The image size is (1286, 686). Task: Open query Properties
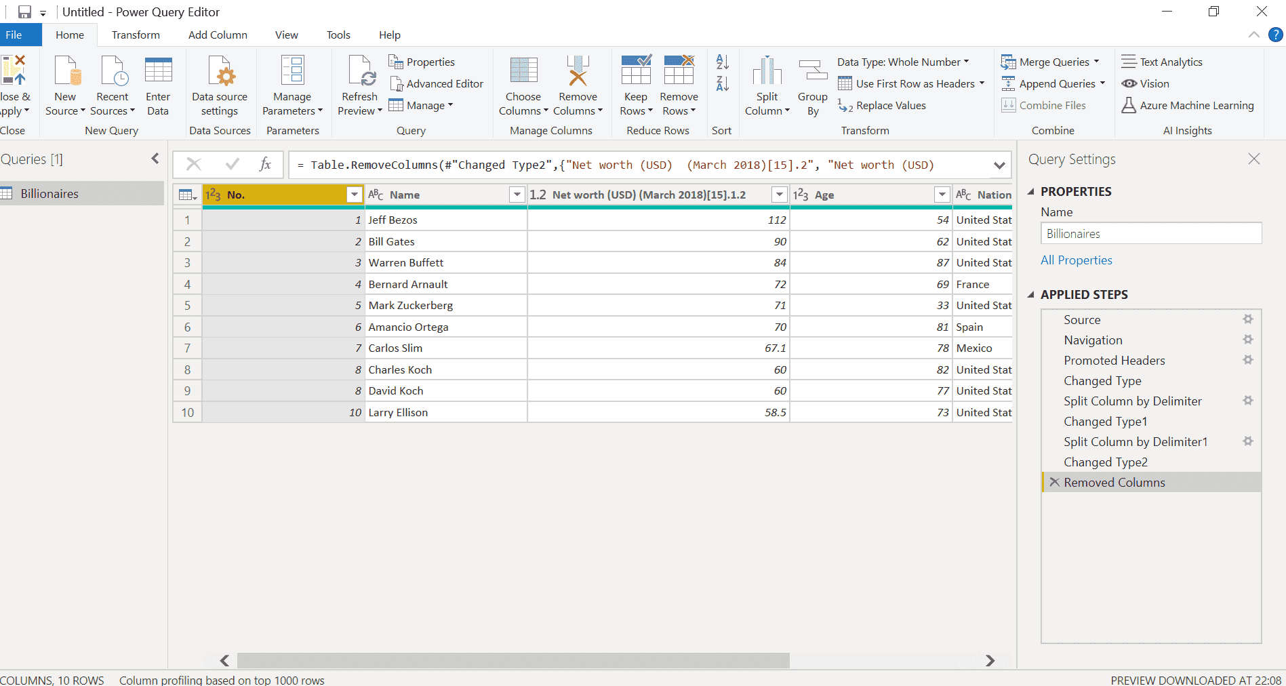[x=422, y=62]
